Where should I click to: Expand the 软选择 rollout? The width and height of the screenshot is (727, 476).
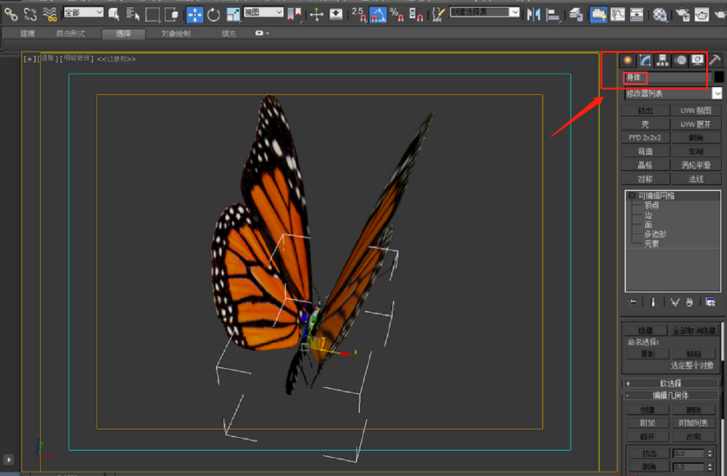[670, 384]
